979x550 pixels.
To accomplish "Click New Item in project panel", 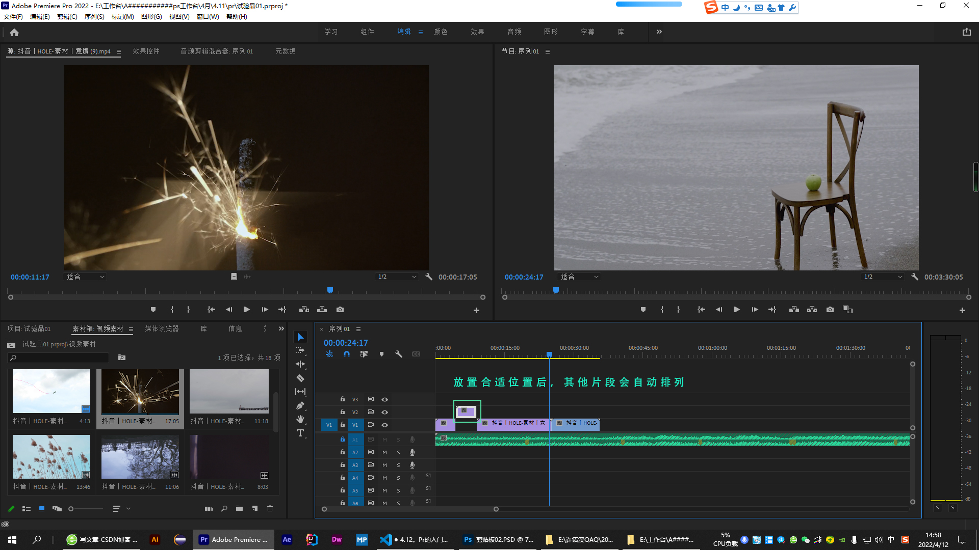I will point(255,508).
